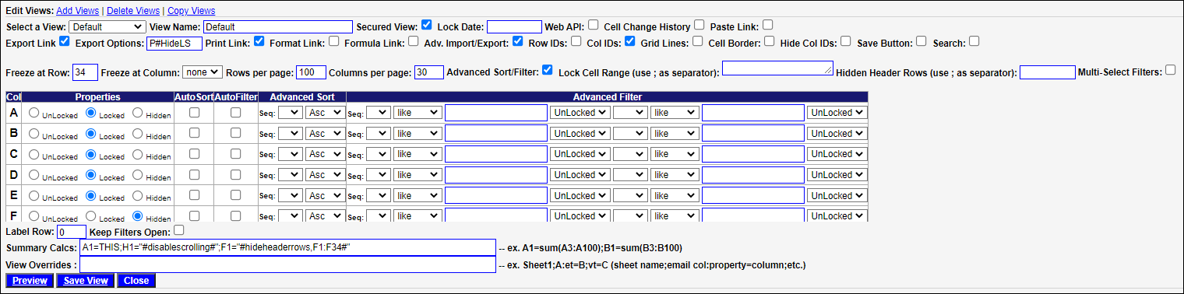Enable the Grid Lines checkbox

tap(697, 41)
